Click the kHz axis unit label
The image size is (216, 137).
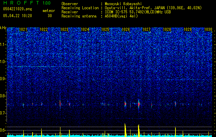[3, 28]
